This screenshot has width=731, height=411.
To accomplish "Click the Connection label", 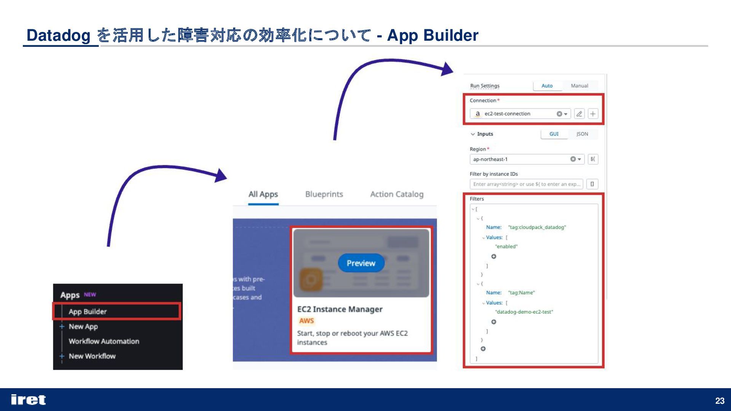I will click(483, 100).
